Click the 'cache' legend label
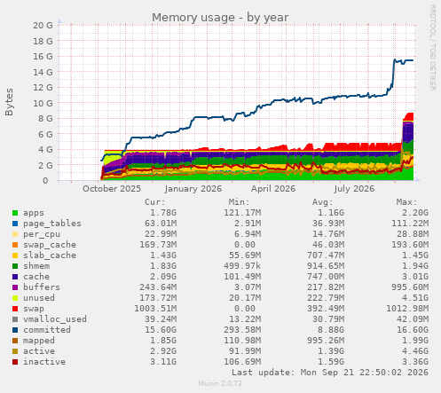Image resolution: width=441 pixels, height=393 pixels. pos(36,277)
